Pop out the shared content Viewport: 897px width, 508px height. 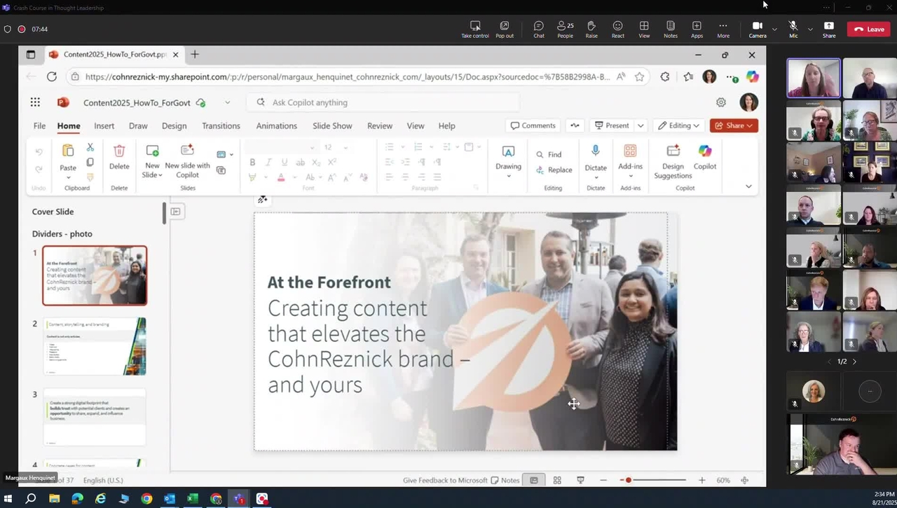(505, 29)
